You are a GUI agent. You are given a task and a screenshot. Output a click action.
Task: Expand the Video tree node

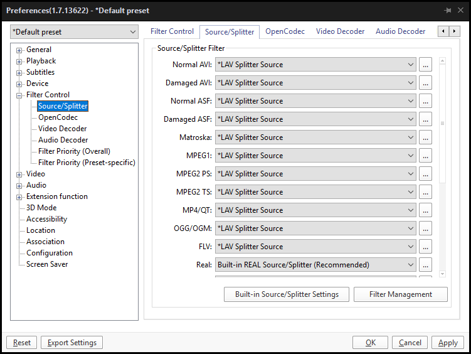19,174
